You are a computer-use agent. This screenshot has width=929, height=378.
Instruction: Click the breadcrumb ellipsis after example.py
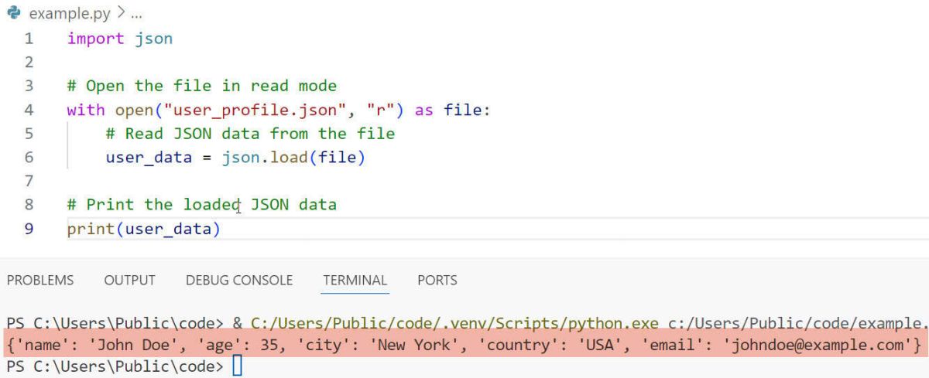click(x=135, y=14)
